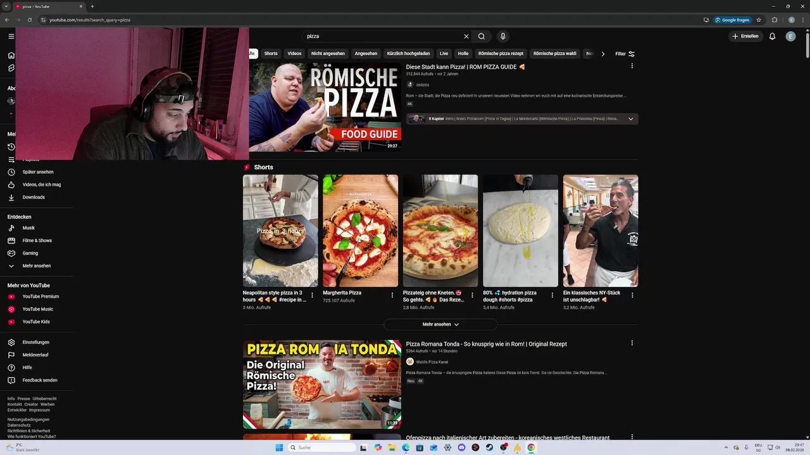Screen dimensions: 810x455
Task: Open the Filter options
Action: [625, 54]
